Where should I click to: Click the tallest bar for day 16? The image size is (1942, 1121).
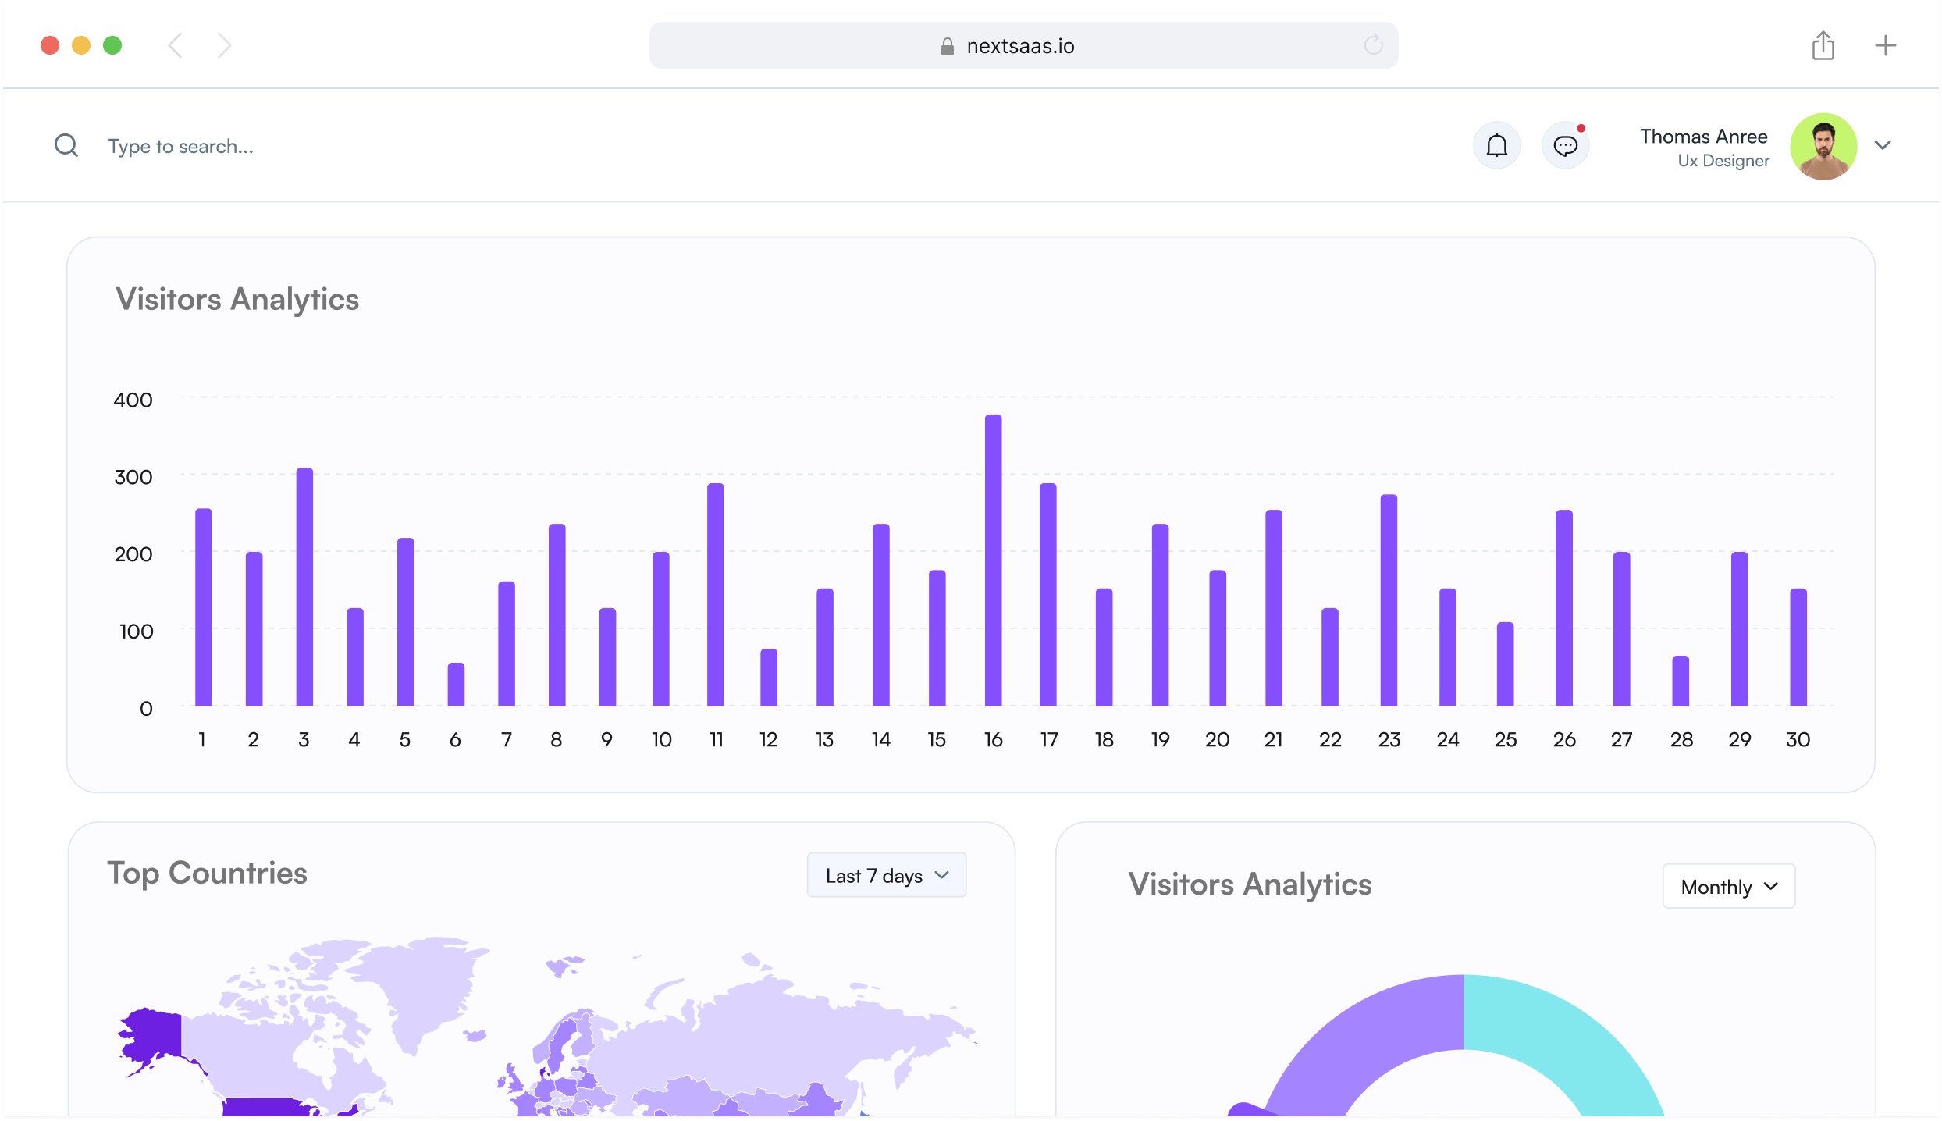(x=993, y=560)
